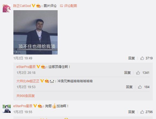Click the membership crown badge next to 陈正CatGod
Viewport: 156px width, 119px height.
tap(38, 6)
